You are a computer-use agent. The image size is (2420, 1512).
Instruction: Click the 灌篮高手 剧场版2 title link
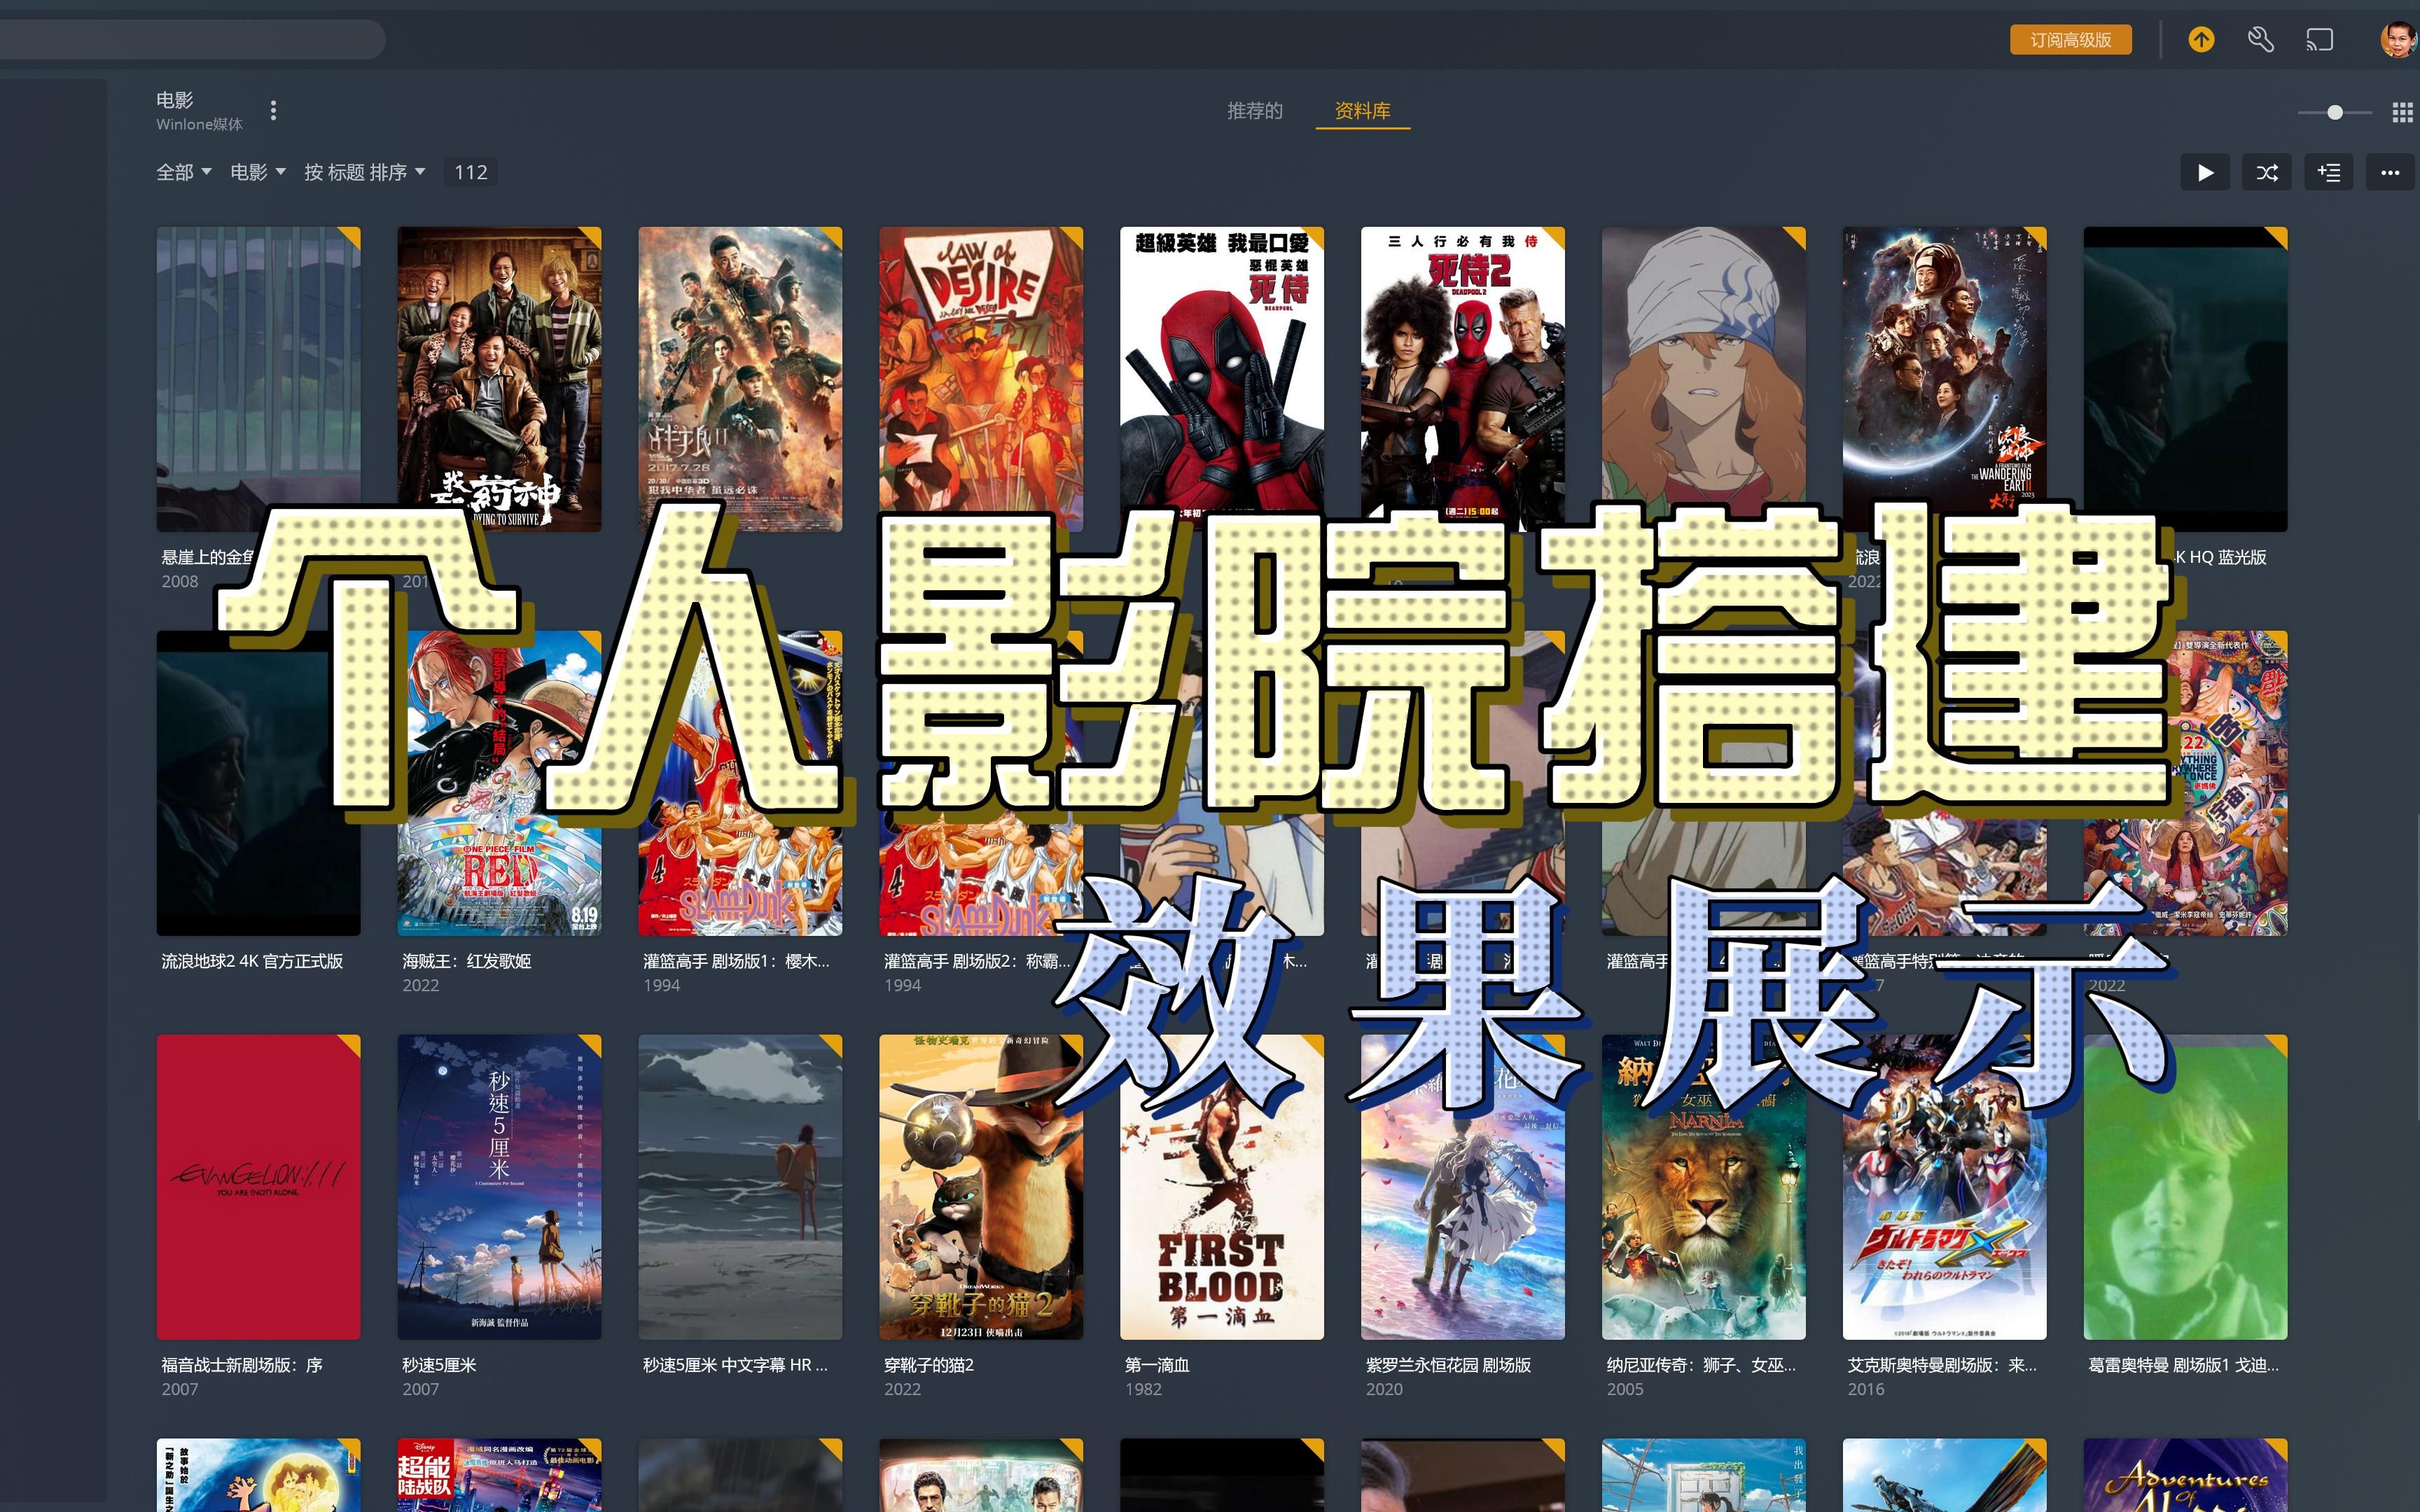tap(977, 961)
